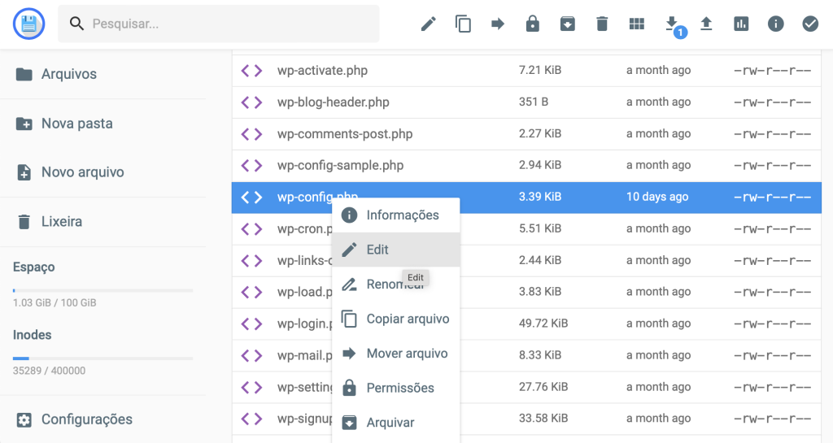Image resolution: width=833 pixels, height=443 pixels.
Task: Click the Nova pasta folder-plus icon
Action: [x=24, y=124]
